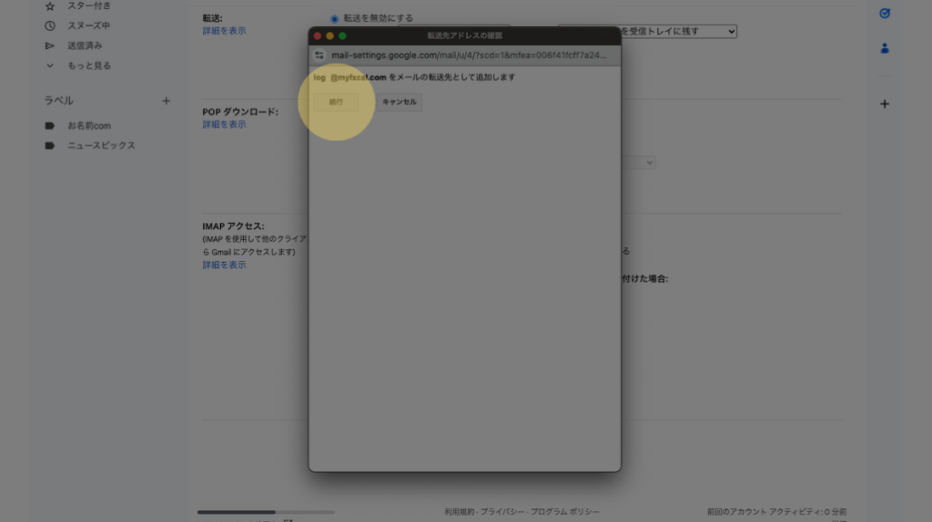The height and width of the screenshot is (522, 932).
Task: Click 詳細を表示 link under 転送
Action: tap(224, 31)
